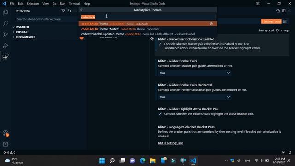The image size is (295, 166).
Task: Click Last synced 13 hrs ago text
Action: 274,30
